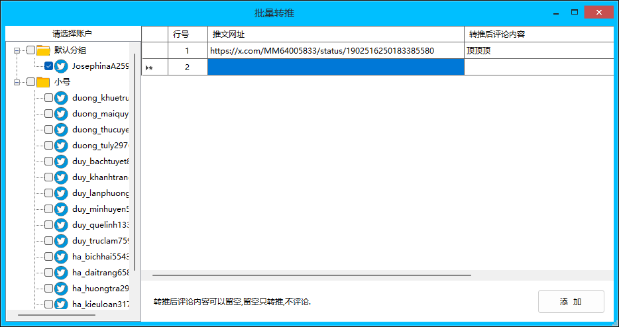Check the 小号 group checkbox
The image size is (619, 327).
point(30,82)
